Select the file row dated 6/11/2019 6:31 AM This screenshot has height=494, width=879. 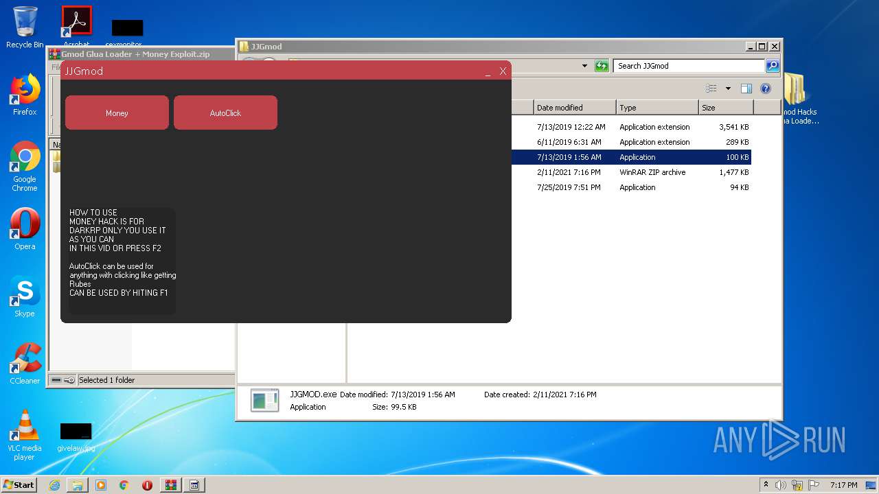632,142
